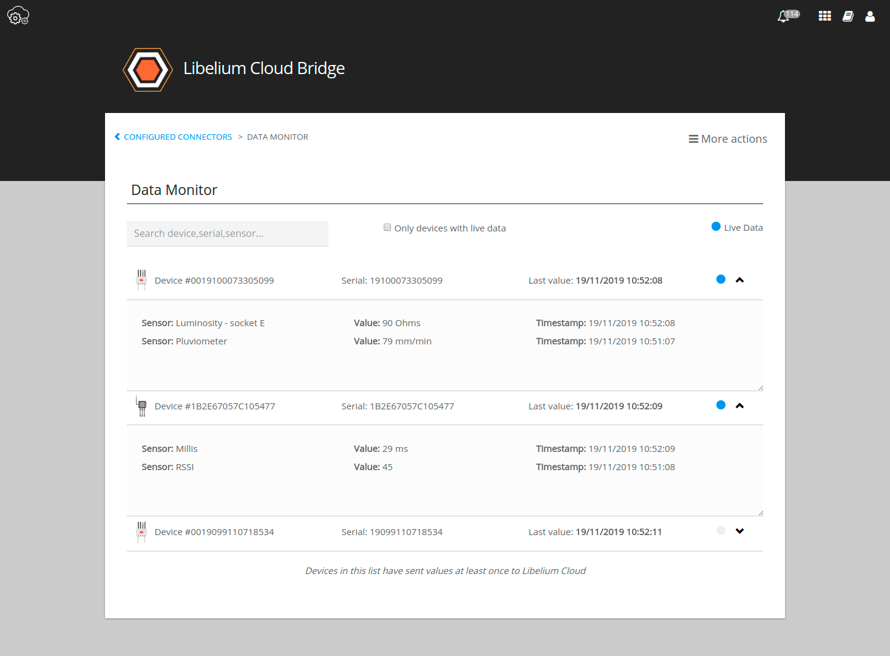This screenshot has height=656, width=890.
Task: Click Value: 45
Action: (x=373, y=467)
